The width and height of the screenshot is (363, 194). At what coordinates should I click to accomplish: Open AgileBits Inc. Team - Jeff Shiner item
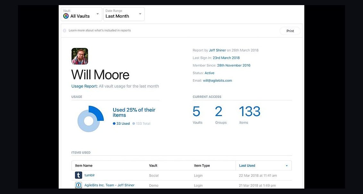tap(109, 185)
